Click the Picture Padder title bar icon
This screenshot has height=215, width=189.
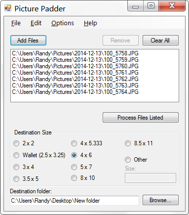coord(8,8)
